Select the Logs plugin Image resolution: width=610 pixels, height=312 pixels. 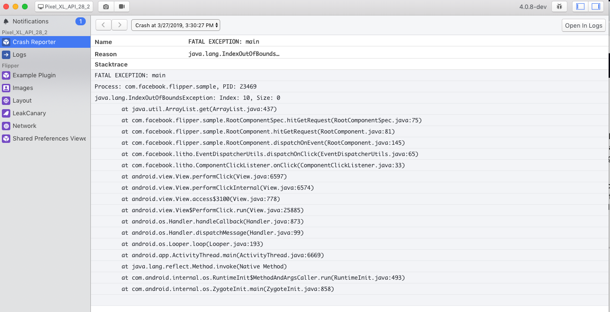[19, 55]
